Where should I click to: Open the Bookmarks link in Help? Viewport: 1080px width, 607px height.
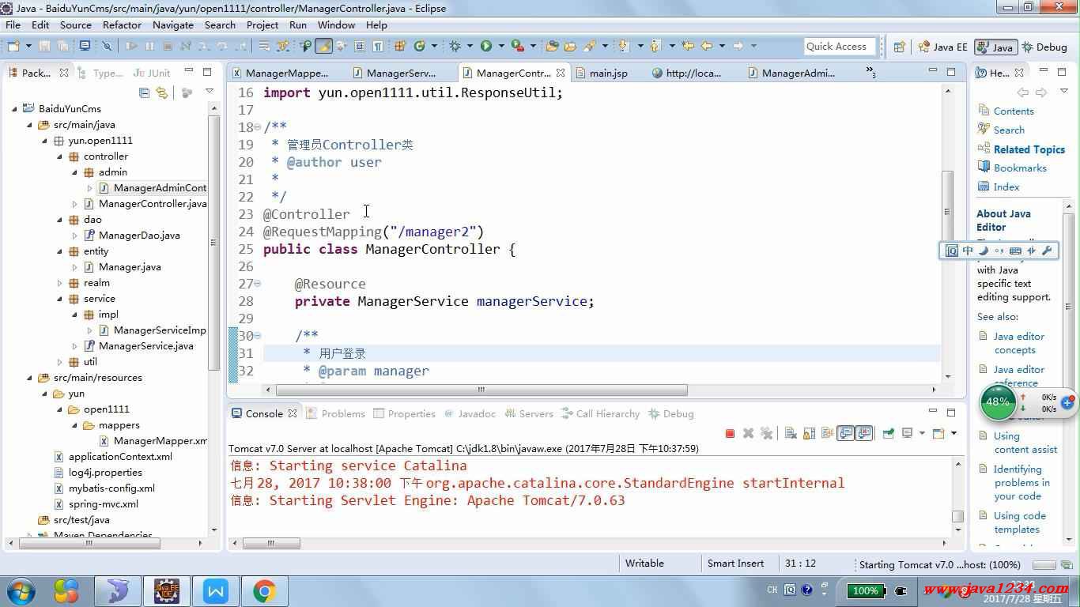tap(1020, 168)
